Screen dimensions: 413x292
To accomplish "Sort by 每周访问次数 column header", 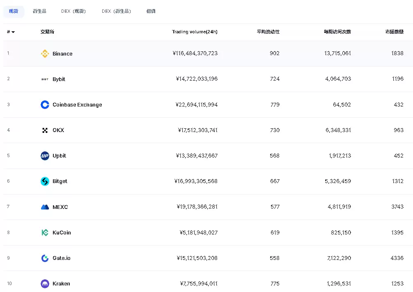I will point(337,32).
